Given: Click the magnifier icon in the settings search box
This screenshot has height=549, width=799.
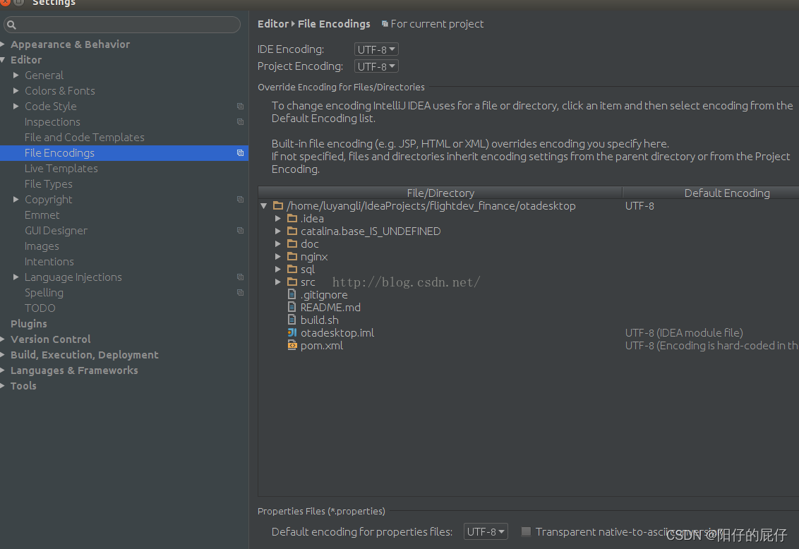Looking at the screenshot, I should [x=12, y=25].
